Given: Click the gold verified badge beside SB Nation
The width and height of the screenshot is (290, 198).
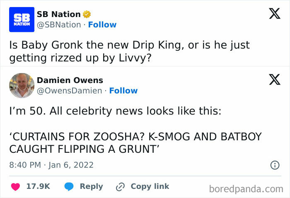Looking at the screenshot, I should [87, 14].
